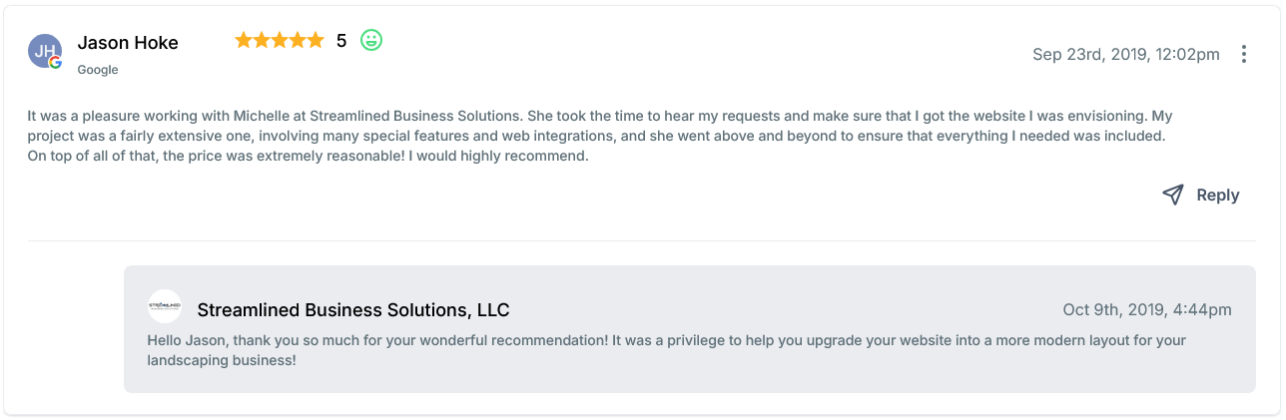Screen dimensions: 1286x420
Task: Click Streamlined Business Solutions, LLC name
Action: coord(353,310)
